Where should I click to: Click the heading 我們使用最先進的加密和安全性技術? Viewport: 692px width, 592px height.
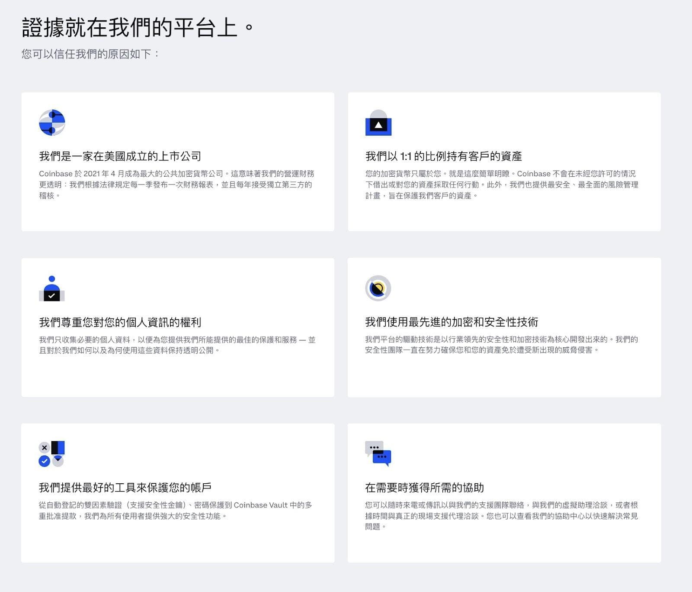tap(452, 322)
